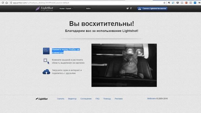Click the text Благодарим вас за использование Lightshot!
The image size is (201, 113).
(x=101, y=31)
